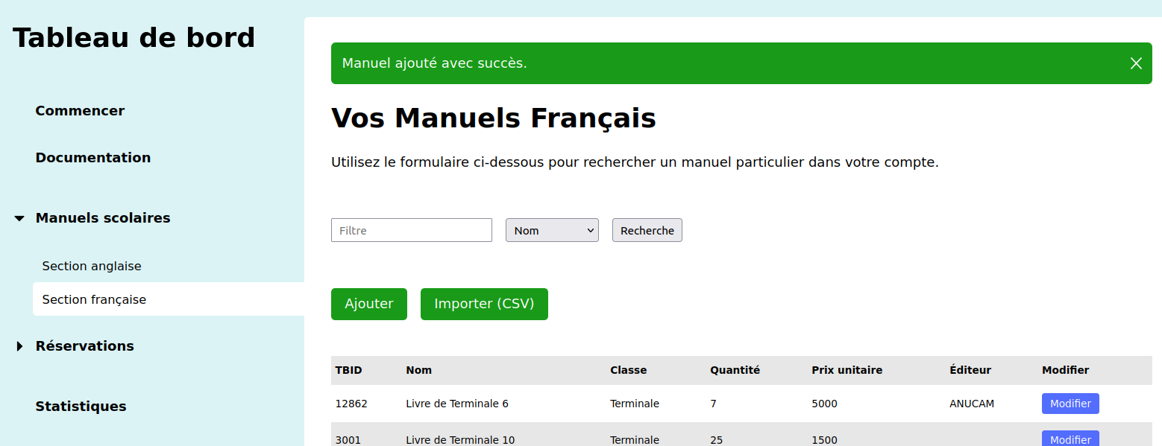The width and height of the screenshot is (1162, 446).
Task: Dismiss the success alert with X
Action: pyautogui.click(x=1136, y=63)
